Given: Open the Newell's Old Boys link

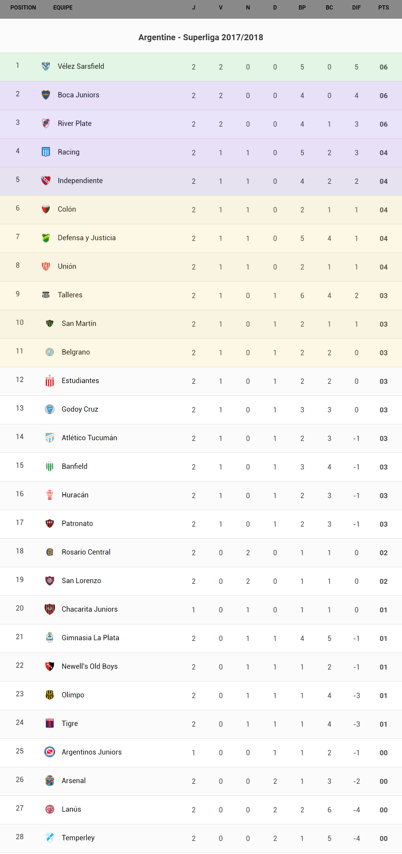Looking at the screenshot, I should pos(90,666).
